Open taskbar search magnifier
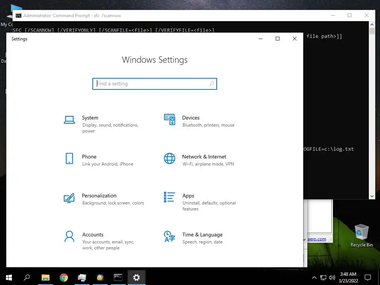Image resolution: width=380 pixels, height=285 pixels. coord(27,278)
